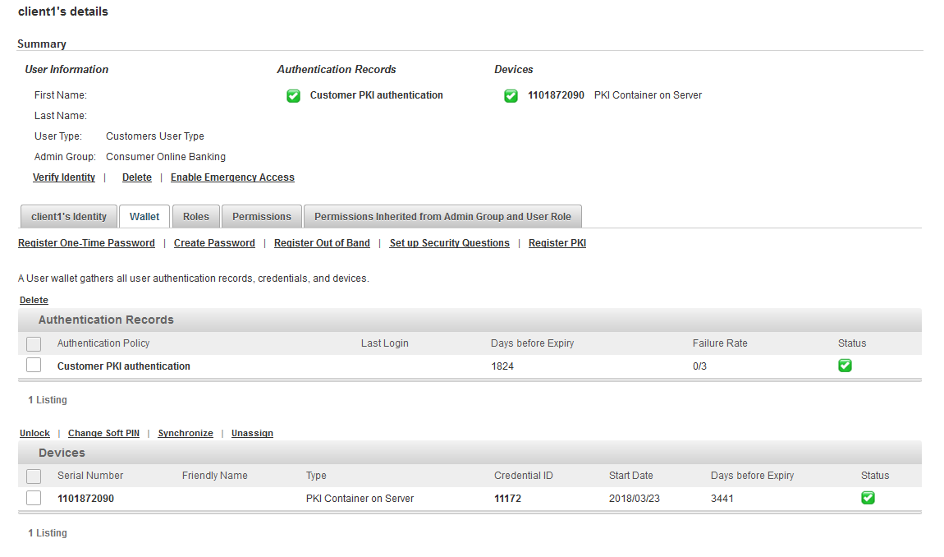
Task: Click the Unassign link above the Devices table
Action: (x=252, y=433)
